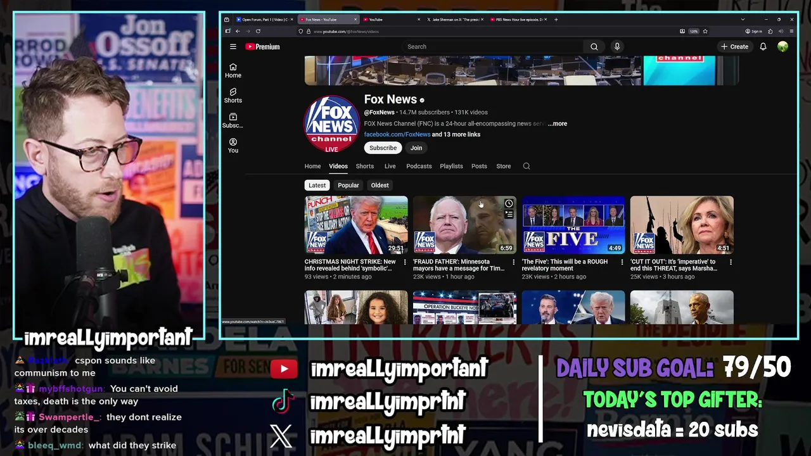The image size is (811, 456).
Task: Open the channel Shorts tab
Action: pos(364,166)
